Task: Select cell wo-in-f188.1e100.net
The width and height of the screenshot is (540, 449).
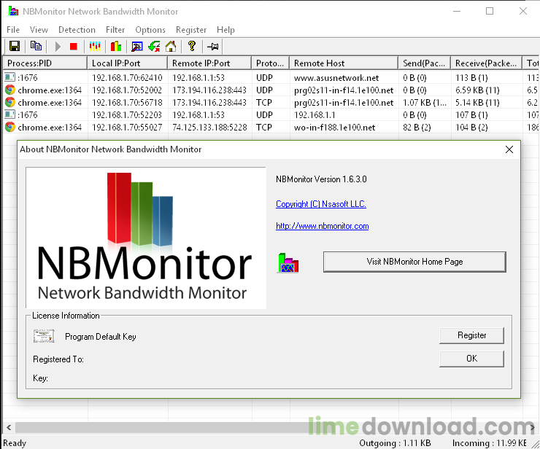Action: point(334,128)
